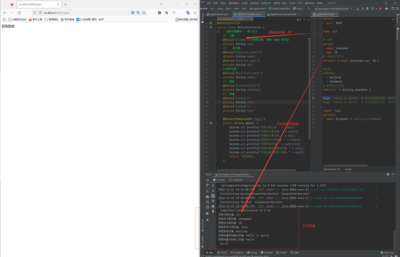Image resolution: width=400 pixels, height=257 pixels.
Task: Stop the running application in Run panel
Action: click(x=207, y=191)
